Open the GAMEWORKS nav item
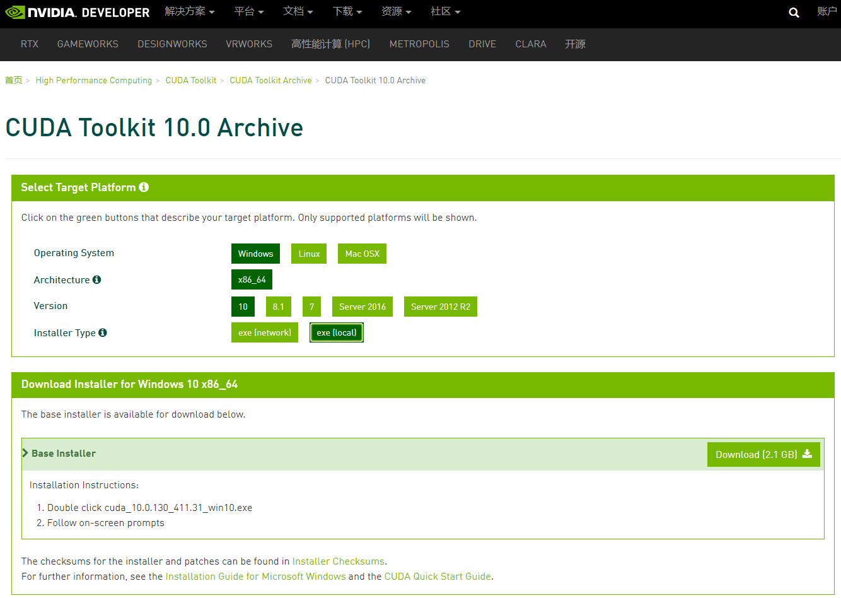The image size is (841, 598). (x=88, y=44)
